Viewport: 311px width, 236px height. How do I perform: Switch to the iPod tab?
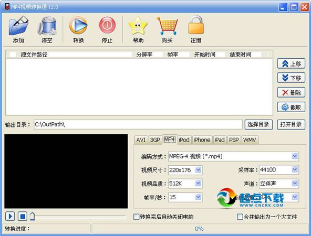(184, 140)
